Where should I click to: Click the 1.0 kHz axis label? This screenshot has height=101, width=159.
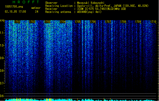point(2,45)
